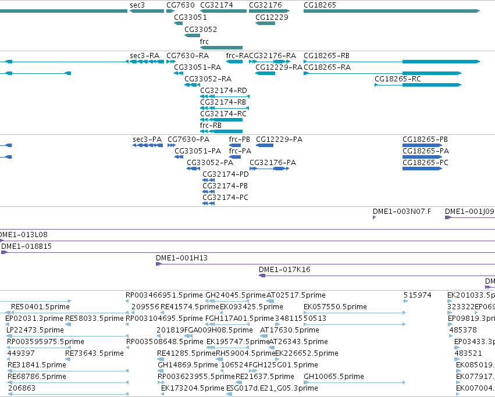
Task: Click the CG32174-RD transcript label
Action: coord(224,91)
